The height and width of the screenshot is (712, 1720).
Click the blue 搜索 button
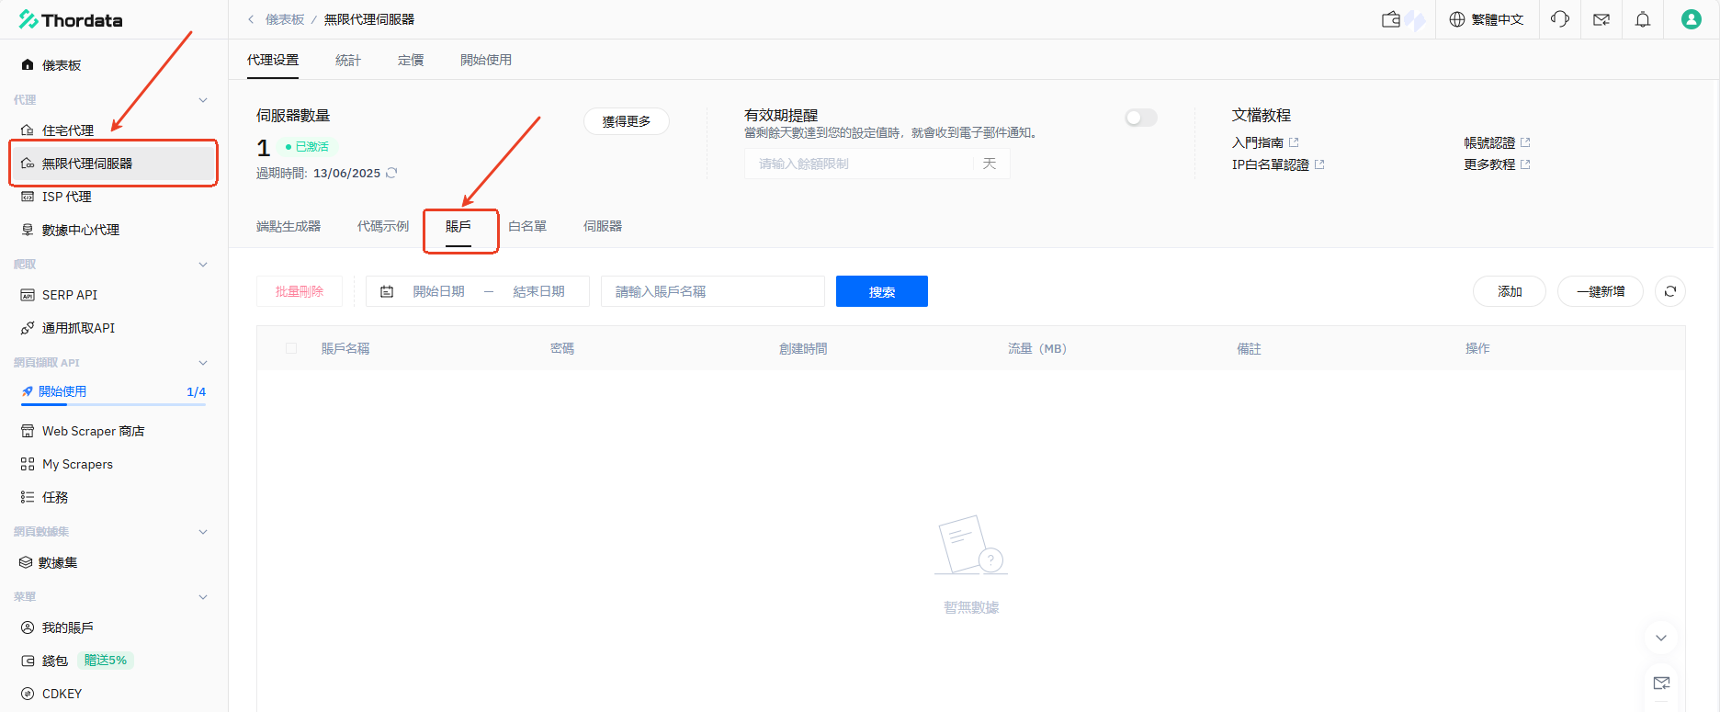[881, 291]
